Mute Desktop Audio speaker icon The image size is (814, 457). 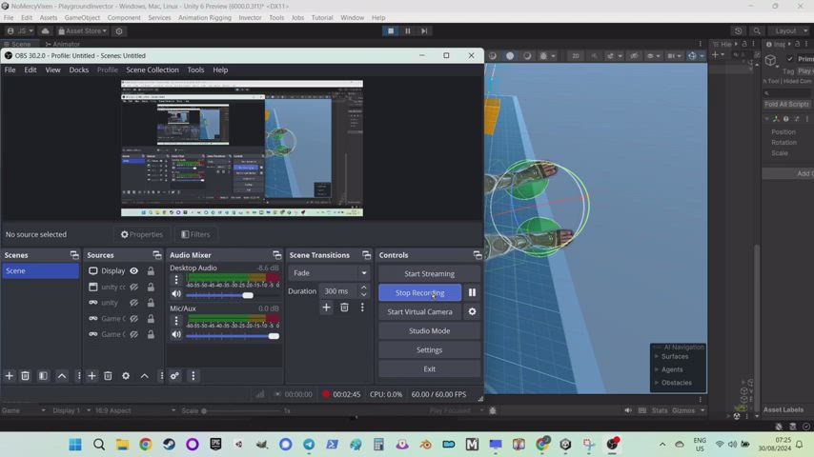[176, 294]
